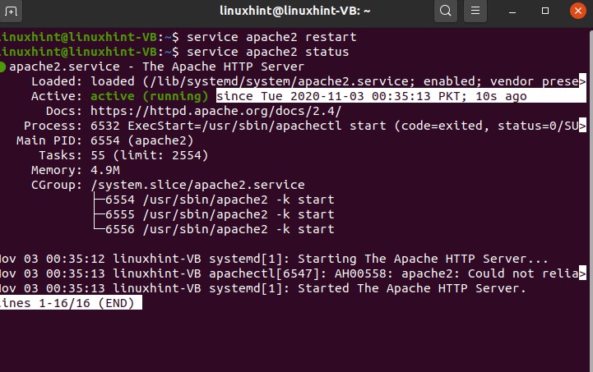Open the hamburger menu in title bar
Viewport: 593px width, 372px height.
475,11
